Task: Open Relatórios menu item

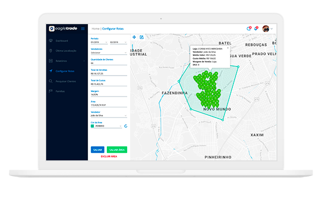Action: [61, 61]
